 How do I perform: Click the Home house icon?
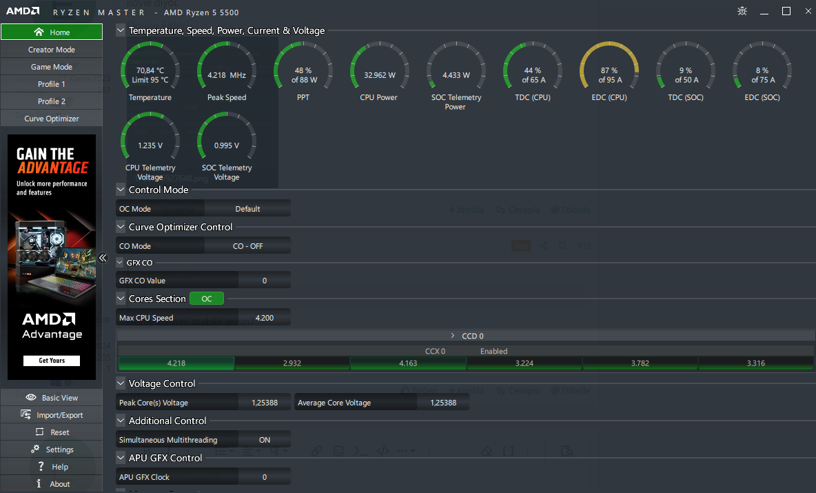point(39,32)
